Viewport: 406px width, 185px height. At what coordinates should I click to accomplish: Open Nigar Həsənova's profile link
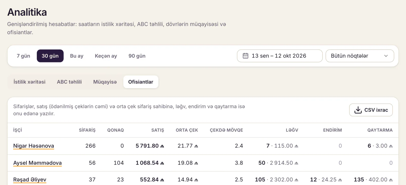[x=33, y=146]
